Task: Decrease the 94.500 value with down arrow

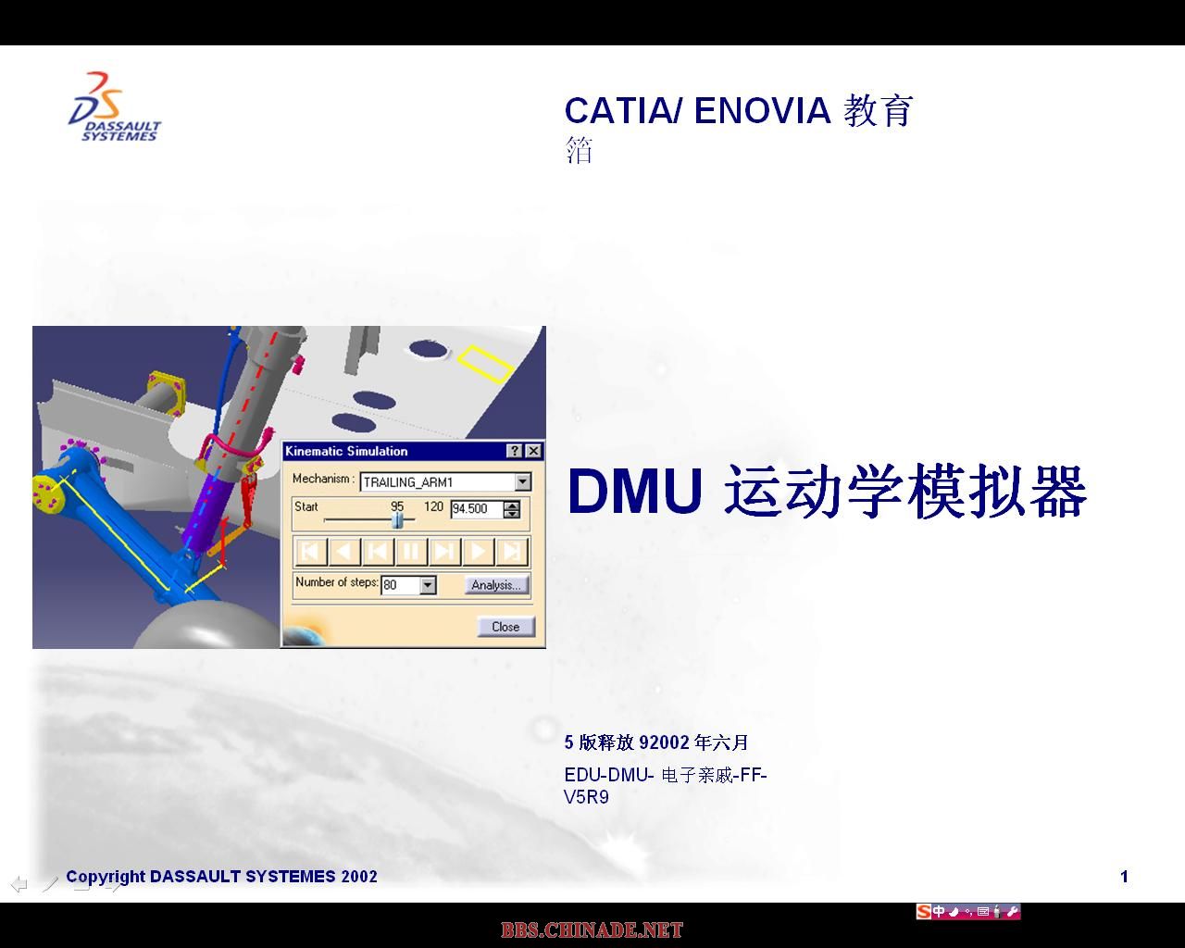Action: (511, 513)
